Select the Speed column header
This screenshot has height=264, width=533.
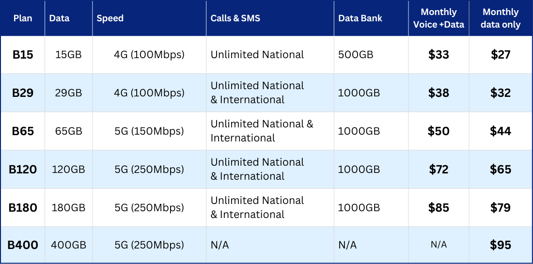110,18
